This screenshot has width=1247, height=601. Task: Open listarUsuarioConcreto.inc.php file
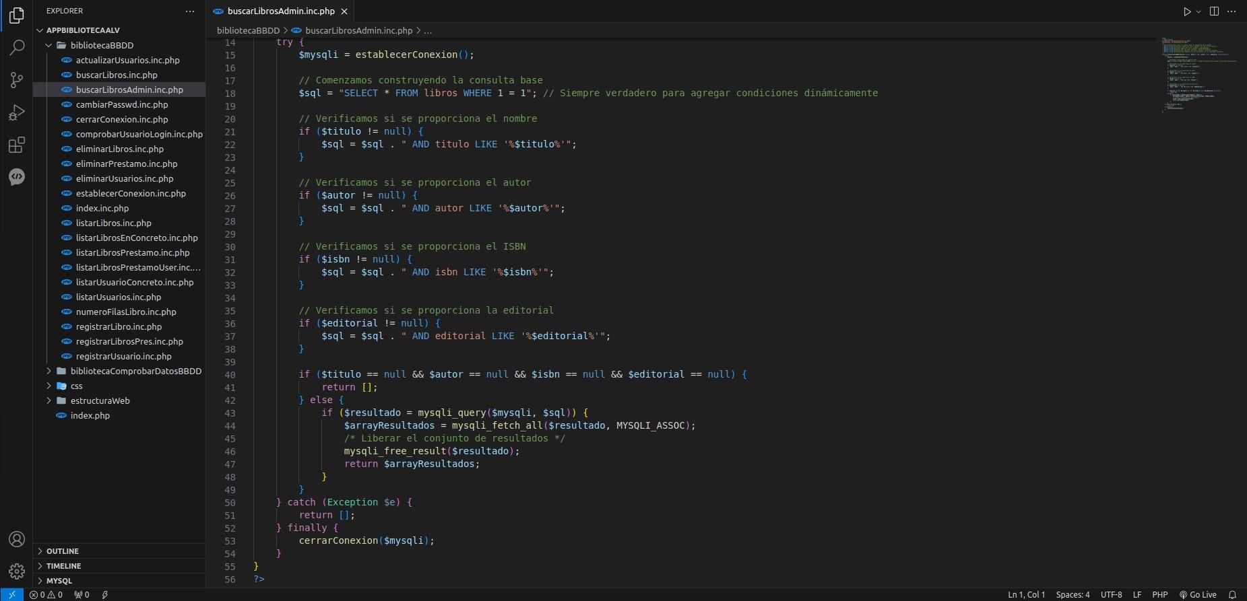point(119,282)
